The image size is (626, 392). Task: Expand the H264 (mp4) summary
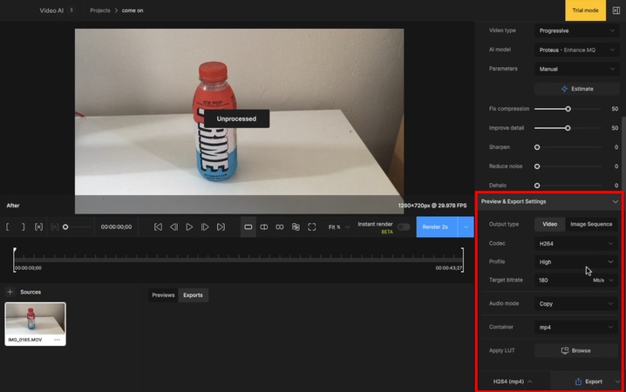coord(513,382)
